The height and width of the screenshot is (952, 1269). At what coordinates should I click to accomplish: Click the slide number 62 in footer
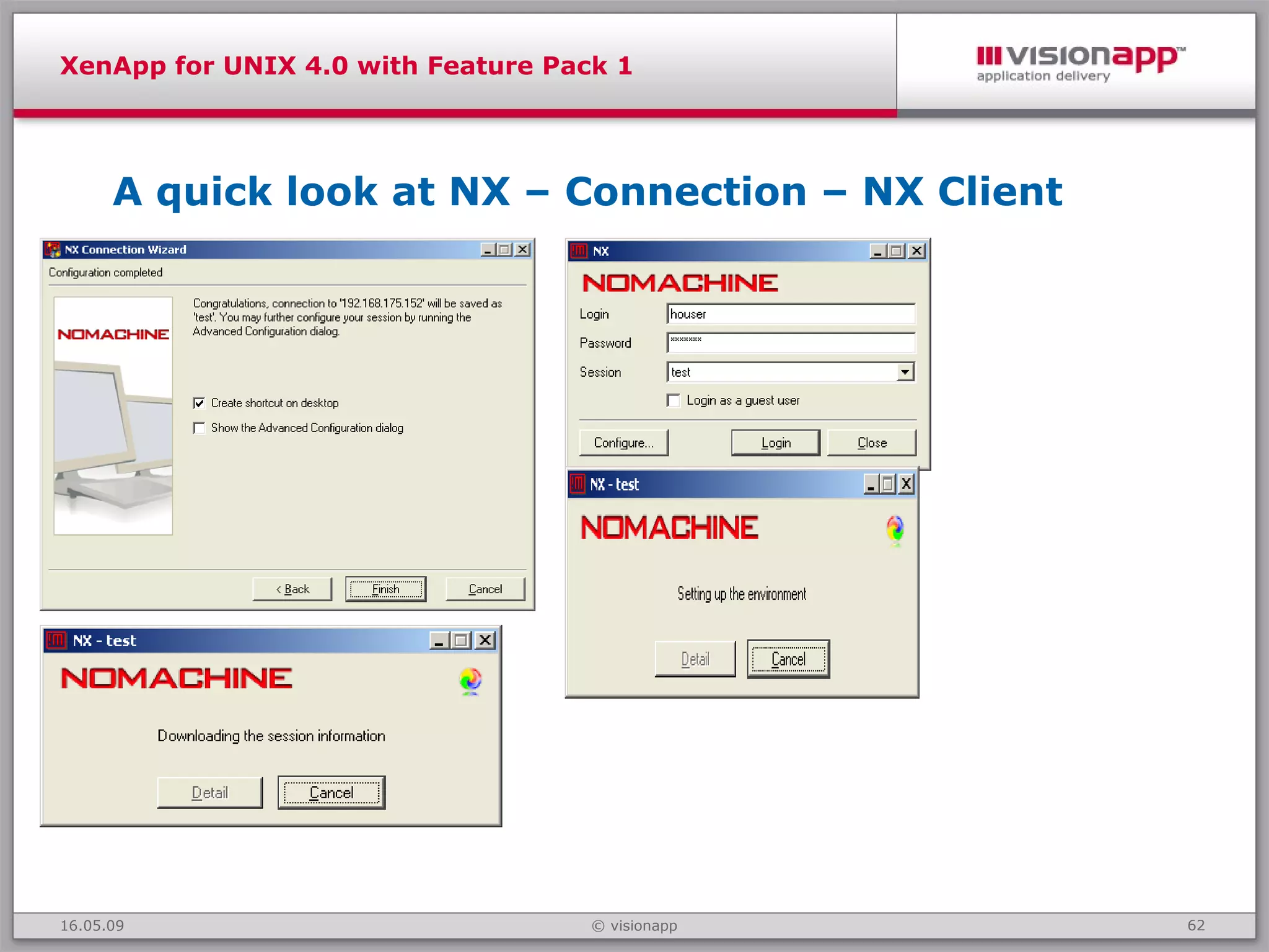1196,925
